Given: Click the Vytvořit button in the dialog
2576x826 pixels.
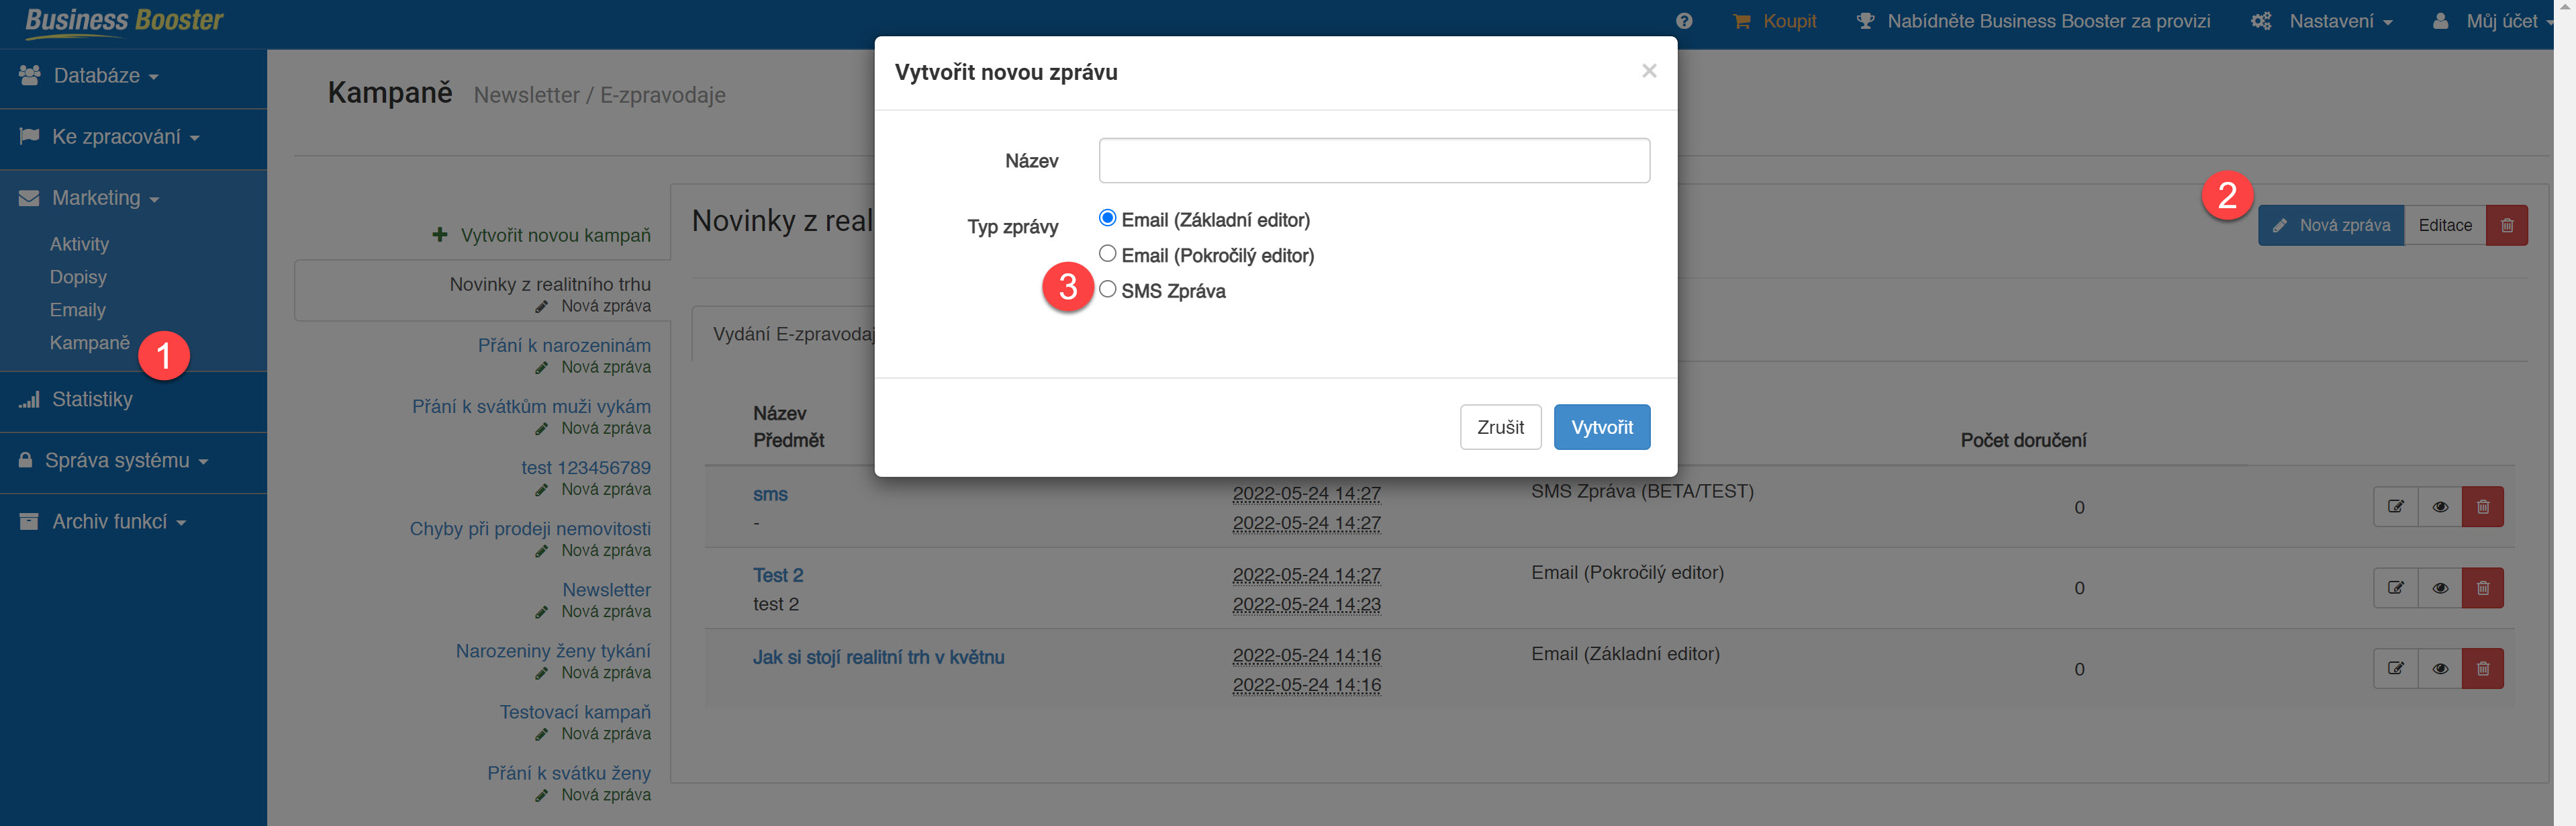Looking at the screenshot, I should (x=1601, y=427).
